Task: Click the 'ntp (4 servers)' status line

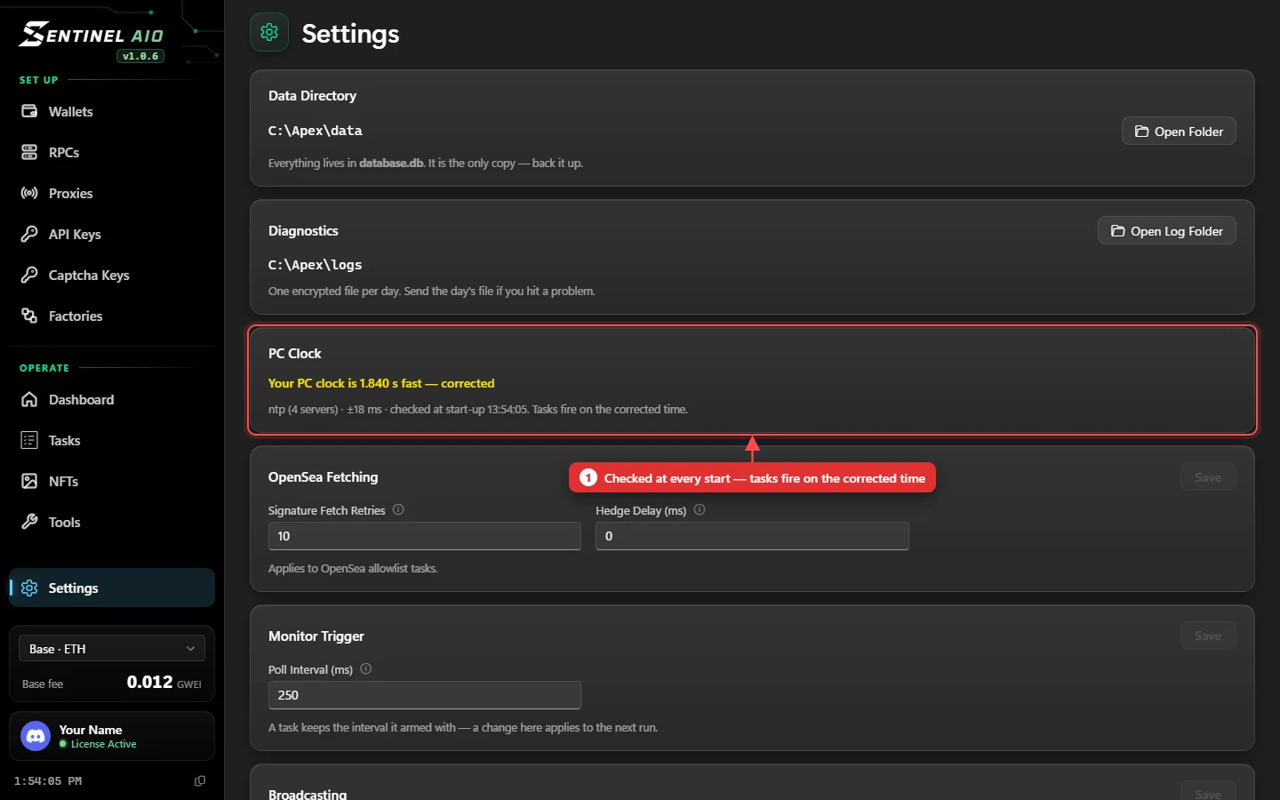Action: pyautogui.click(x=478, y=410)
